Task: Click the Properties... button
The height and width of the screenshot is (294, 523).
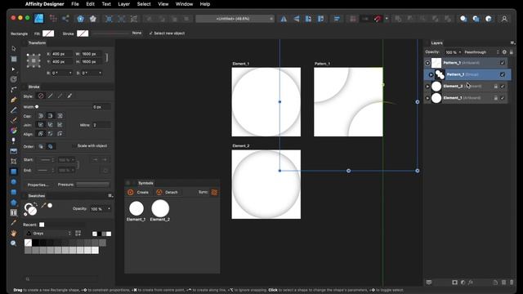Action: [38, 185]
